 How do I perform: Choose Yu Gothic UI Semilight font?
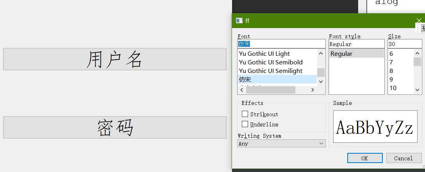[271, 71]
